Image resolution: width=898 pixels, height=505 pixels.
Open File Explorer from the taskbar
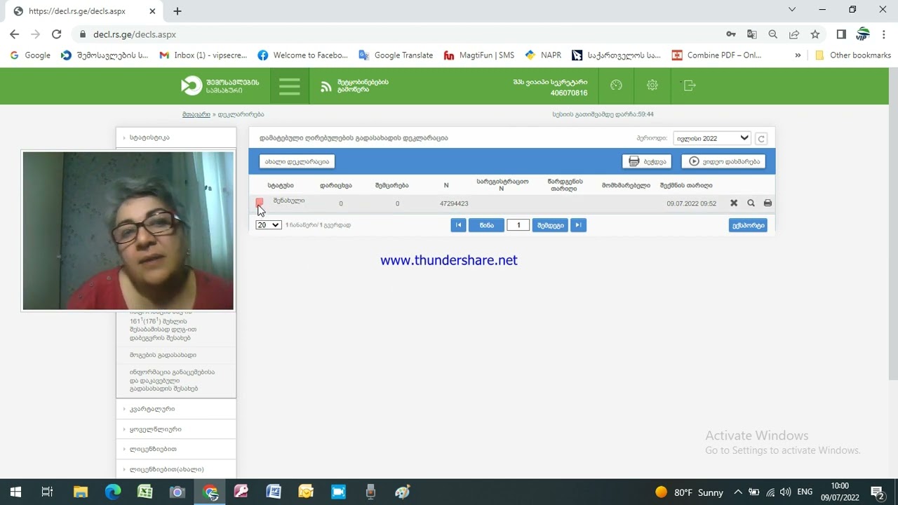coord(81,492)
